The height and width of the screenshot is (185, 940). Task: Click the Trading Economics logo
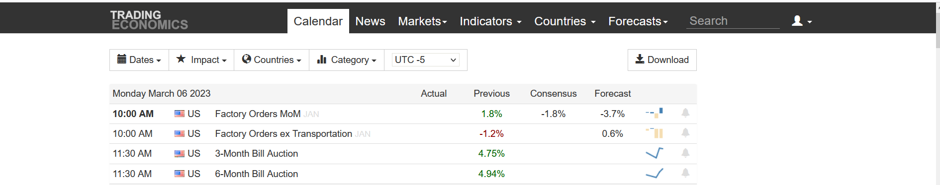point(149,20)
